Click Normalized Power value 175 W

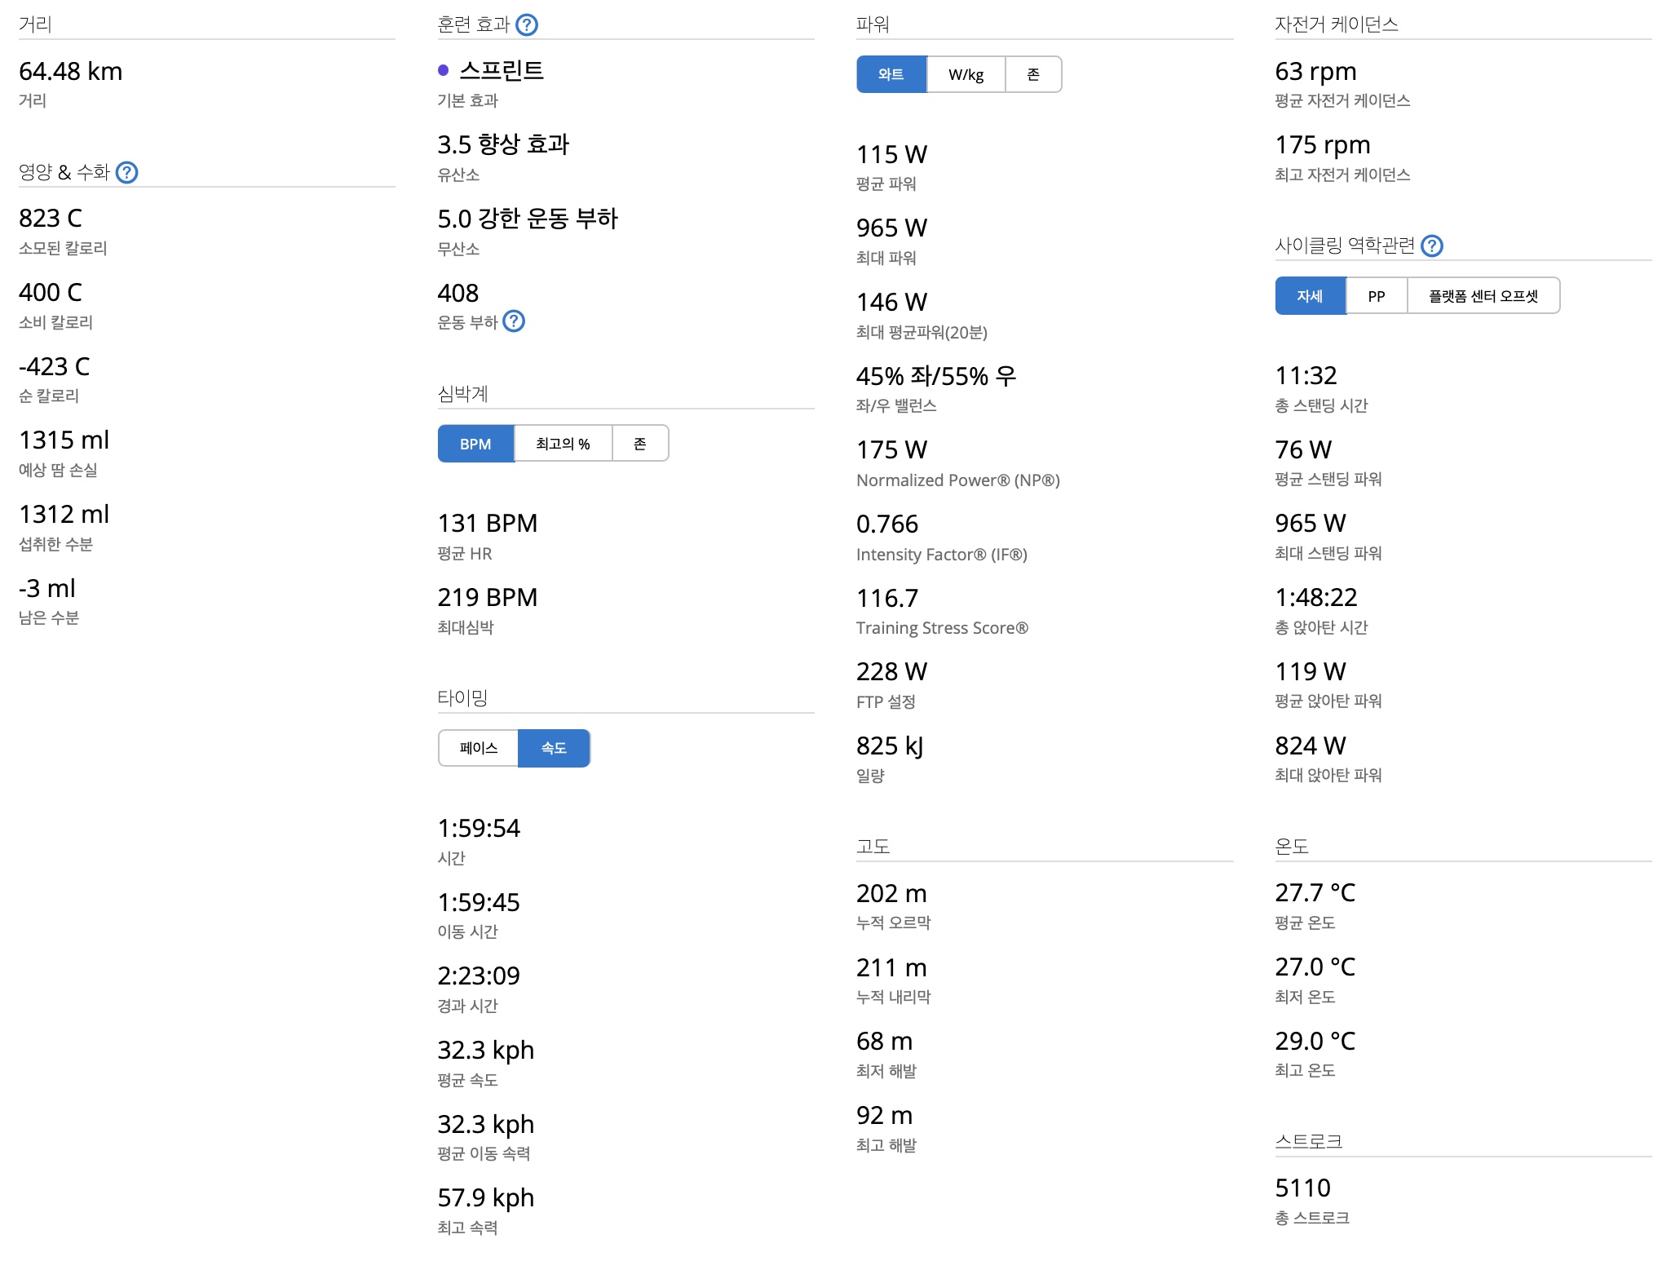tap(891, 450)
